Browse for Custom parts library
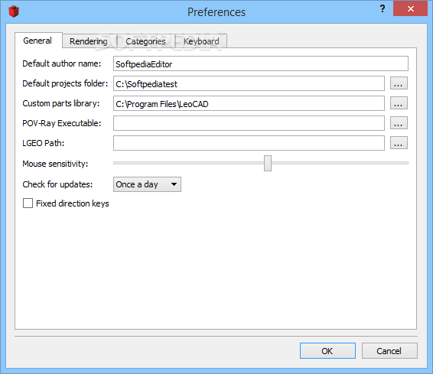Screen dimensions: 433x374 click(x=399, y=103)
